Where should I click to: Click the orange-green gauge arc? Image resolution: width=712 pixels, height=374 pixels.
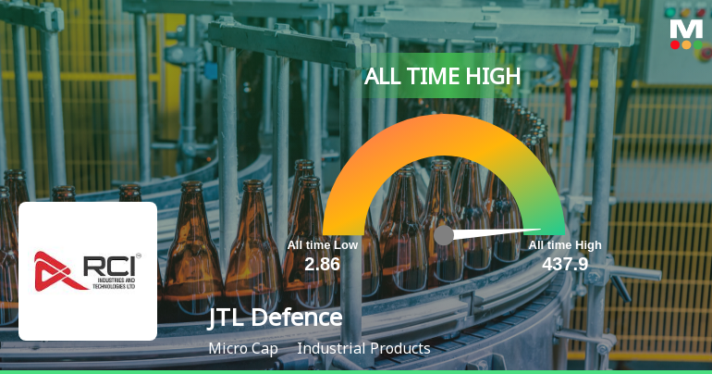[x=444, y=175]
